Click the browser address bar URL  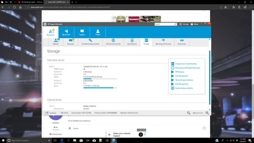[70, 7]
